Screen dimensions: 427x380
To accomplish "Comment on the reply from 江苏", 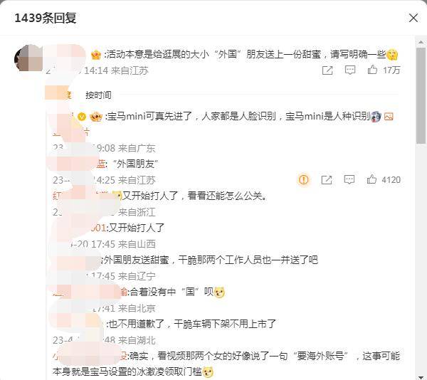I will (349, 179).
